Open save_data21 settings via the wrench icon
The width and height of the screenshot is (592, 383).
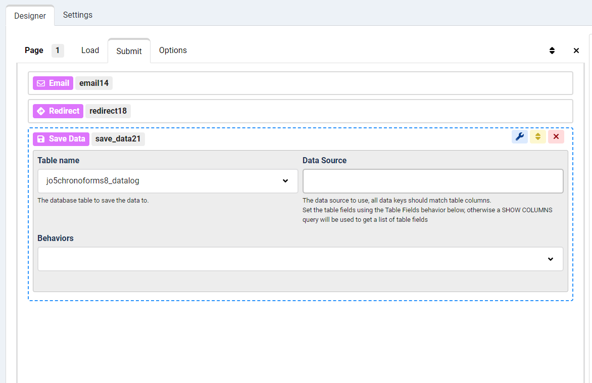pyautogui.click(x=519, y=136)
